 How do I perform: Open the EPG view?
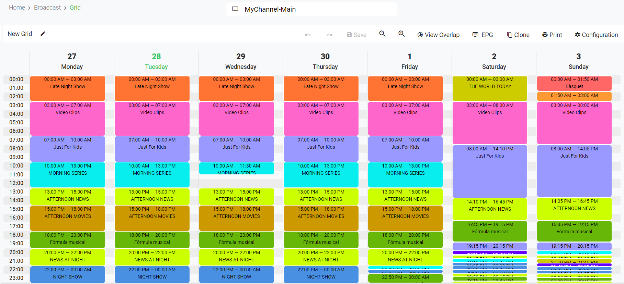[483, 35]
